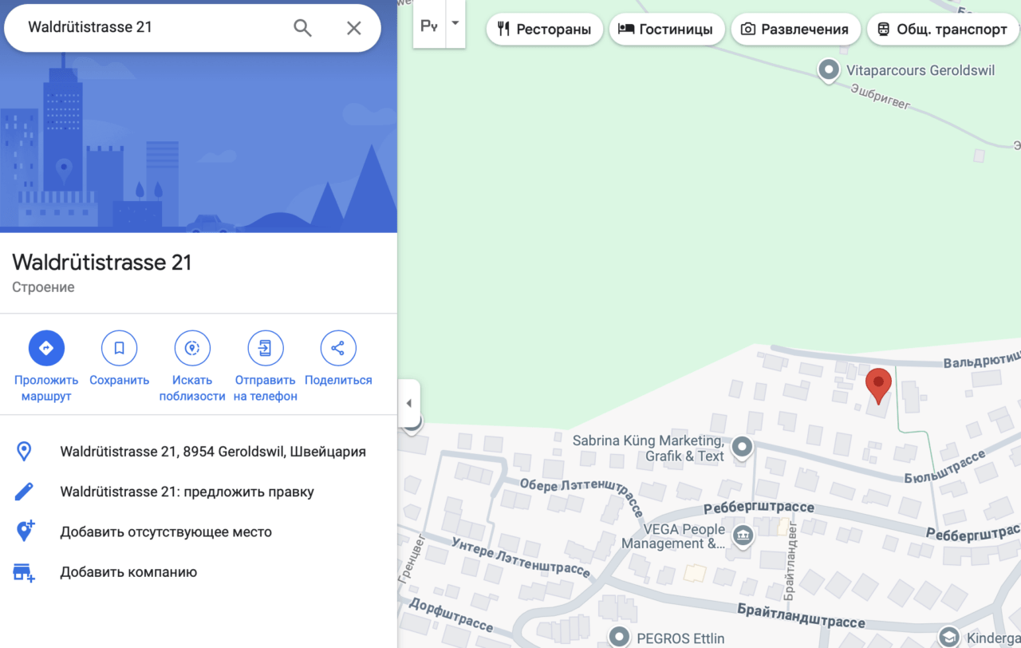The image size is (1021, 648).
Task: Click the Ру language input button
Action: 429,25
